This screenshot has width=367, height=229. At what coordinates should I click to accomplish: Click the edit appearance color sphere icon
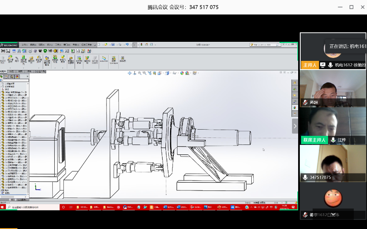pos(182,73)
